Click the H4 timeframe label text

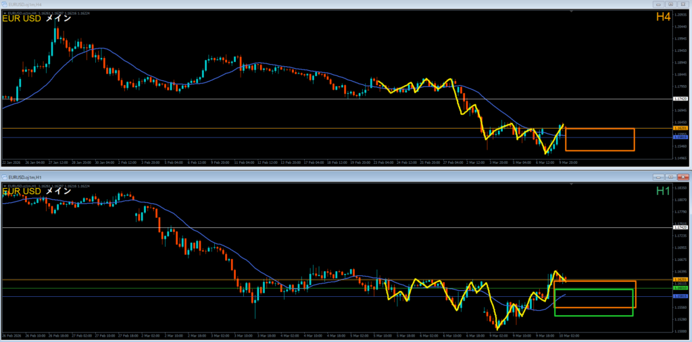tap(663, 18)
